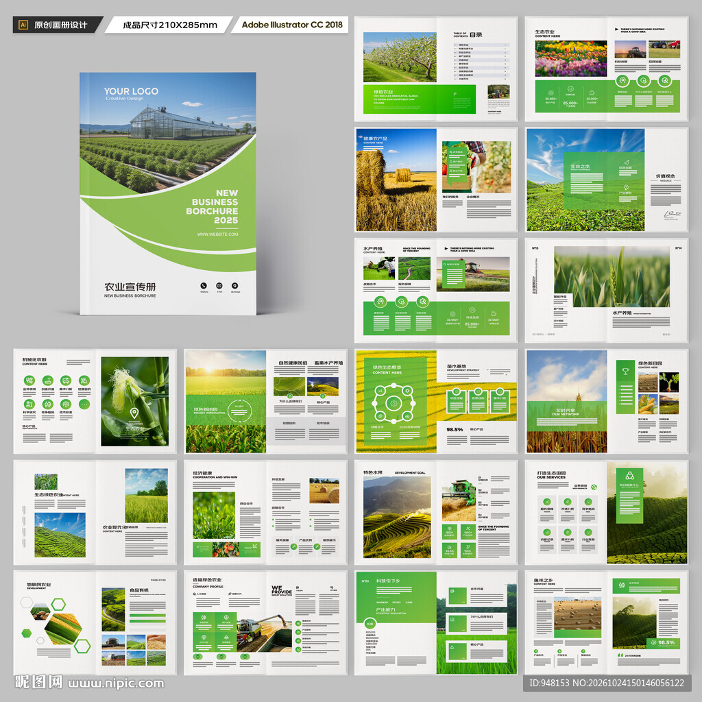Click the 需求分析 green circle icon
Screen dimensions: 702x702
click(x=66, y=380)
